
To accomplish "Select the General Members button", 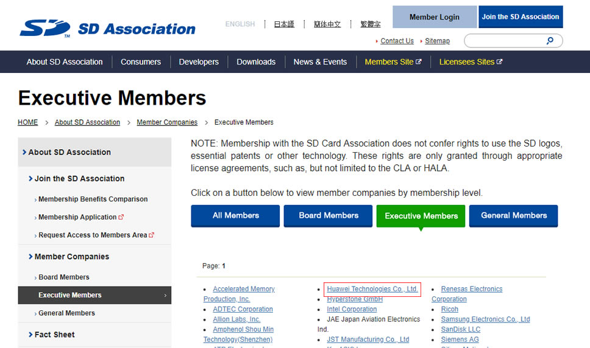I will click(513, 215).
